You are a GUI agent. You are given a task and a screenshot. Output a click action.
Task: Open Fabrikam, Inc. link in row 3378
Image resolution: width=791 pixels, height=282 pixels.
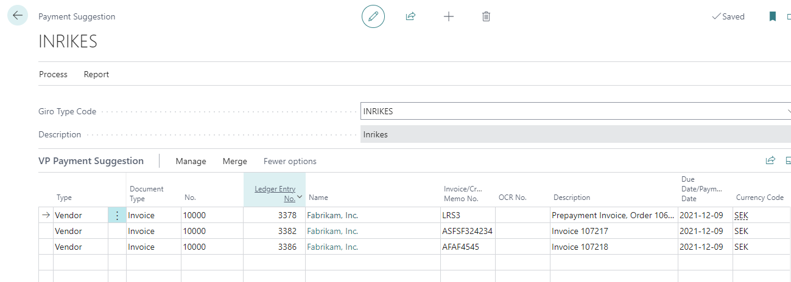coord(332,215)
